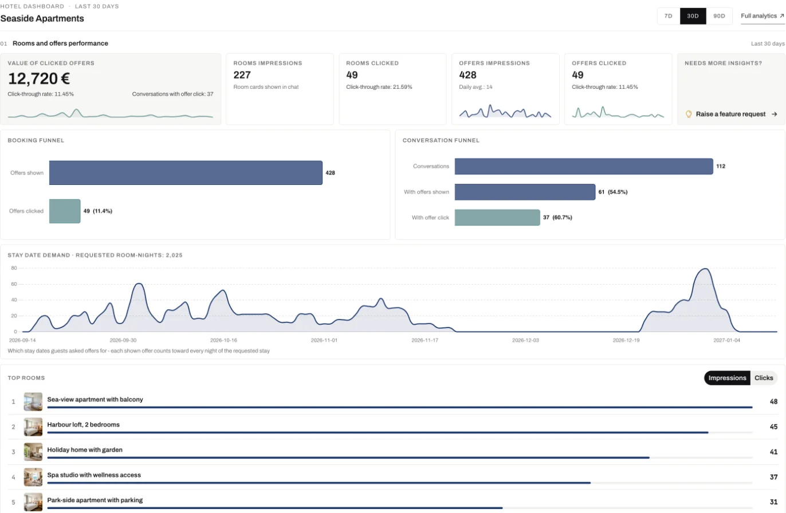This screenshot has height=513, width=786.
Task: Click the 2026-09-30 date label on demand chart
Action: (x=123, y=340)
